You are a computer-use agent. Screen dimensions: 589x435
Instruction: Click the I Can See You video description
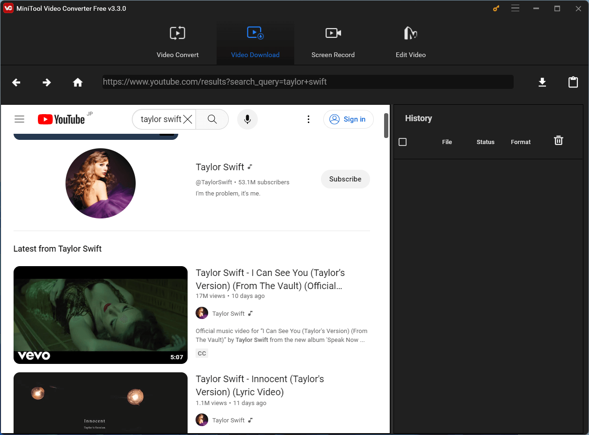pyautogui.click(x=282, y=335)
